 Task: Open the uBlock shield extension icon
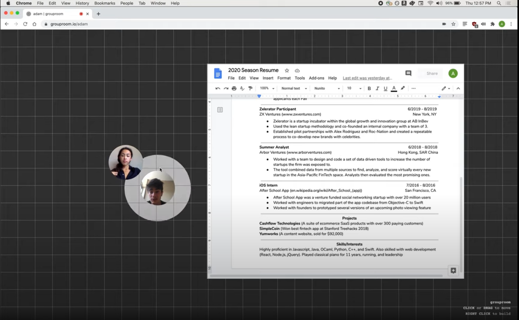[x=475, y=24]
